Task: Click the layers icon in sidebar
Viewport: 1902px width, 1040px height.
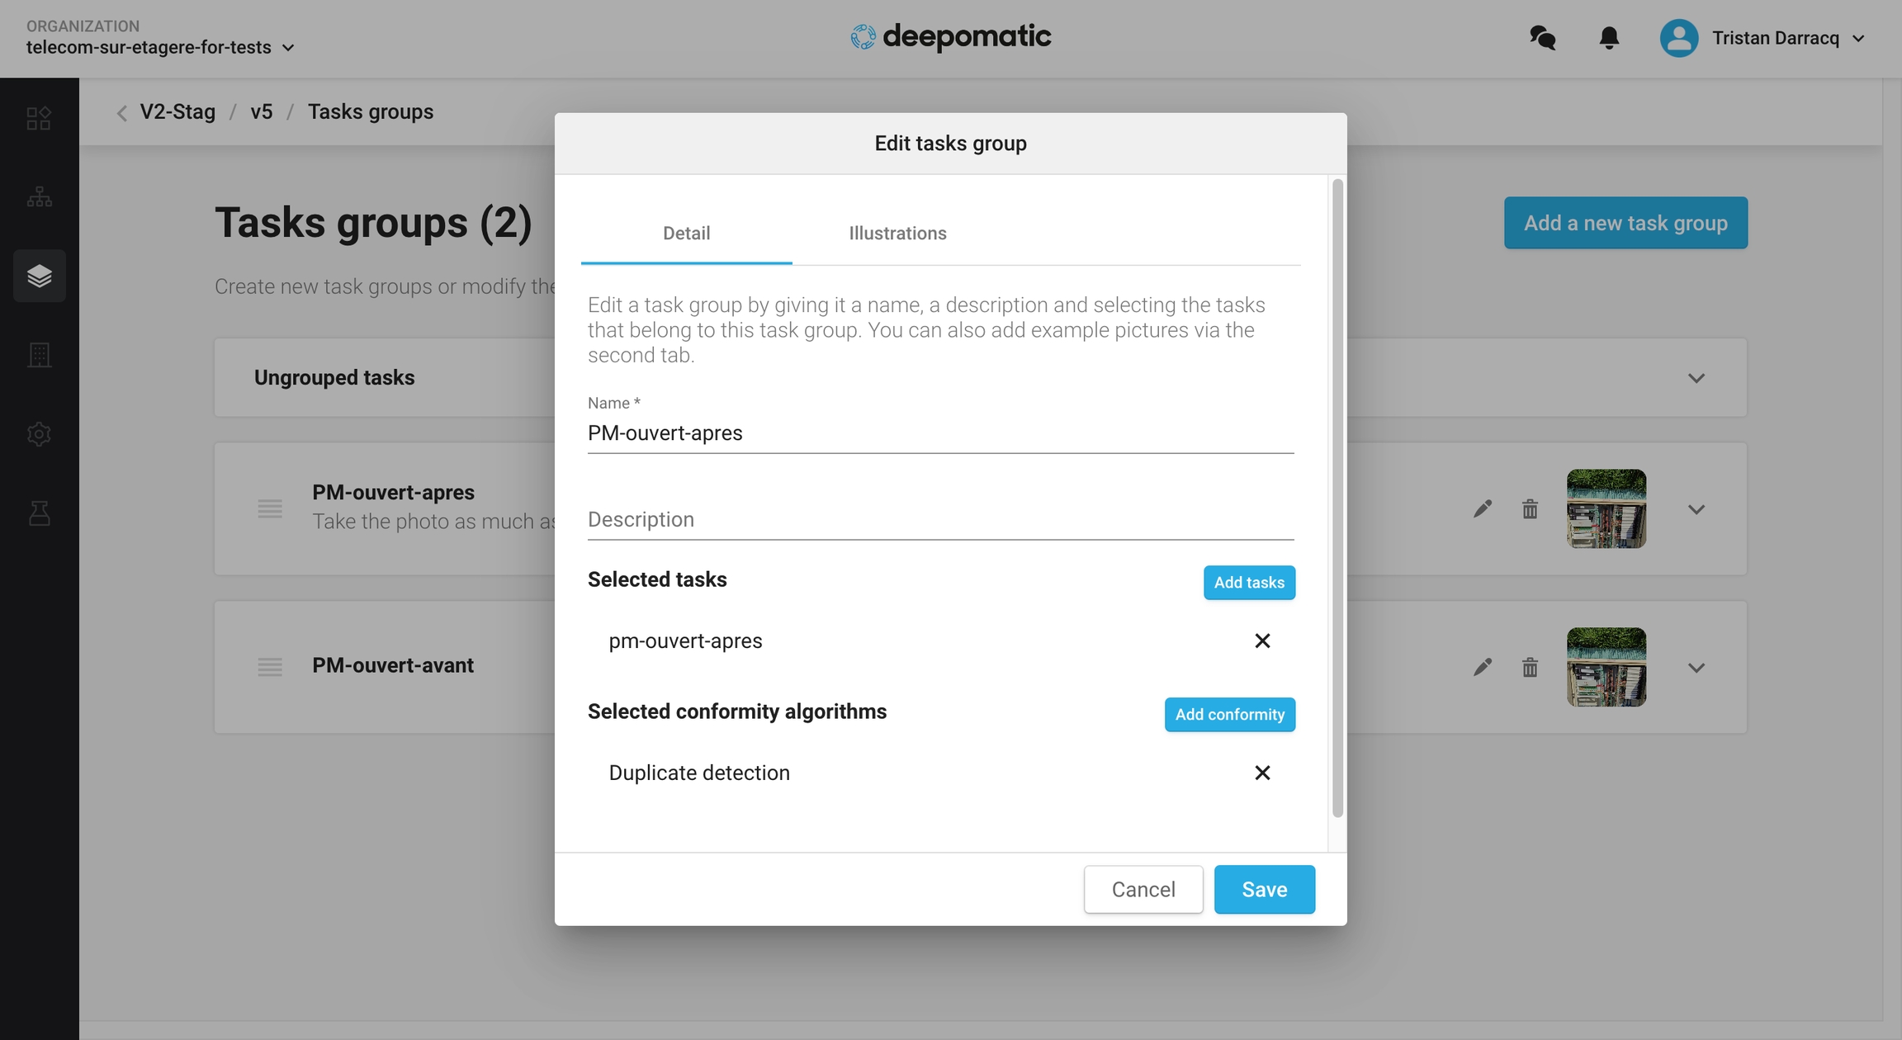Action: coord(40,276)
